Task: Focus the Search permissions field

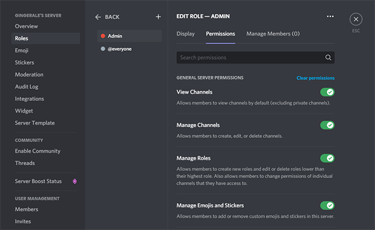Action: pyautogui.click(x=255, y=57)
